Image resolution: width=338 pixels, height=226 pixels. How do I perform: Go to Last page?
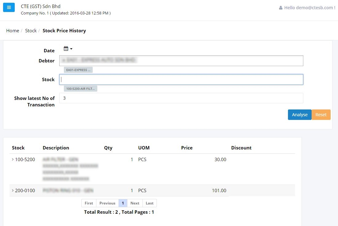point(150,203)
